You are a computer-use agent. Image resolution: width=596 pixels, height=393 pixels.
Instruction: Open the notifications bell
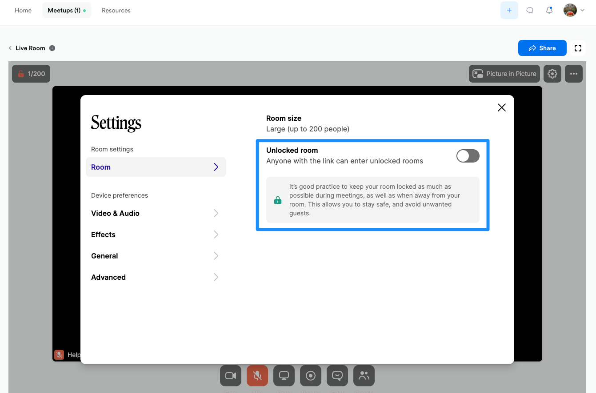pyautogui.click(x=549, y=10)
